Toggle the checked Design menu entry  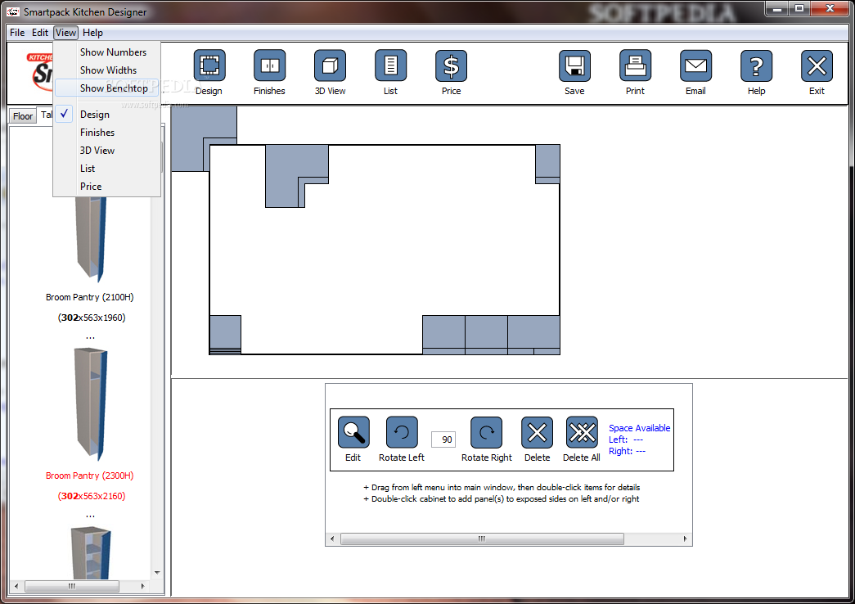coord(107,114)
